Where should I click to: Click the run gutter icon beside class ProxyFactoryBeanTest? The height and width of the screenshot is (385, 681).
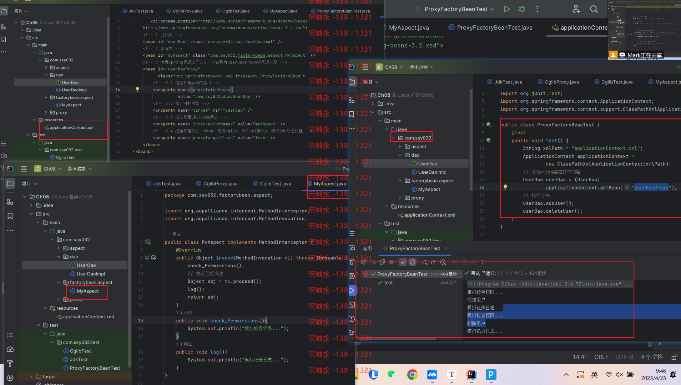pyautogui.click(x=489, y=125)
